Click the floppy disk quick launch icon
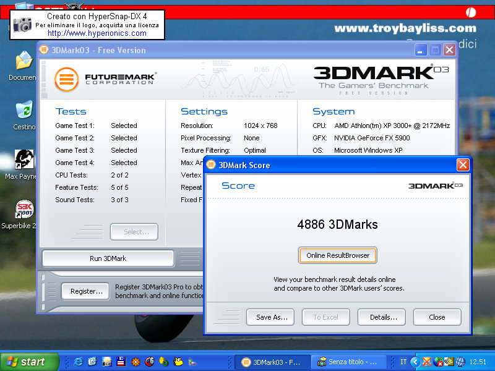The width and height of the screenshot is (495, 371). click(121, 362)
